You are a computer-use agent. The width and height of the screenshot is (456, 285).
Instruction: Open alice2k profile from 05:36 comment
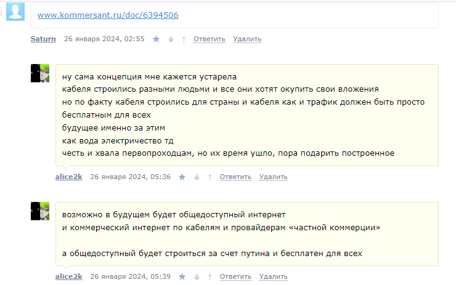(68, 177)
